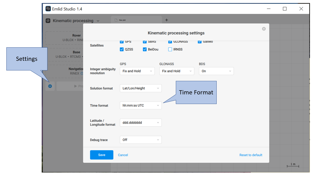This screenshot has width=313, height=175.
Task: Maximize the Emlid Studio window
Action: pyautogui.click(x=285, y=9)
